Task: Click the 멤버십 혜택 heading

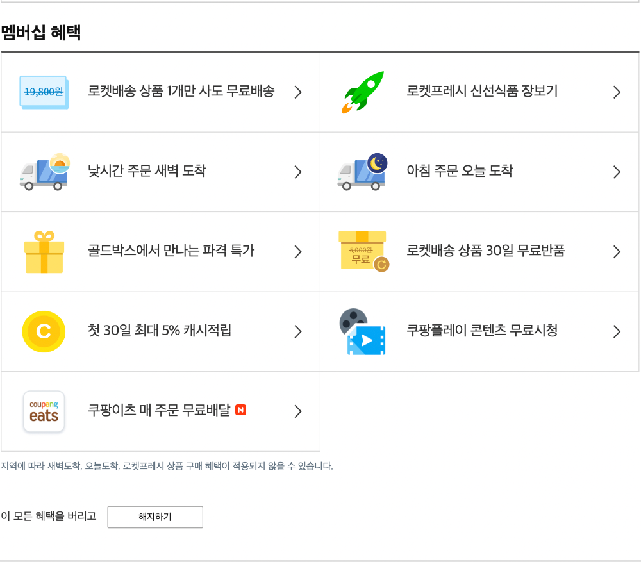Action: (x=41, y=32)
